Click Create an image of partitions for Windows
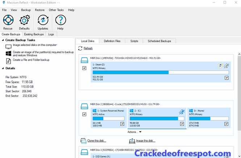This screenshot has height=158, width=241. point(43,54)
